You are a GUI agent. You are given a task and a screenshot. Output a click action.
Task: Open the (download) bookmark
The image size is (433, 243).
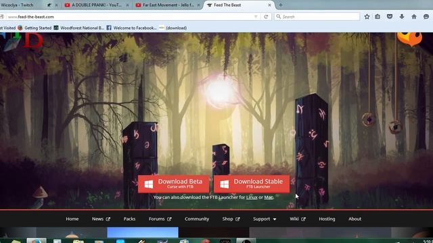click(x=173, y=28)
